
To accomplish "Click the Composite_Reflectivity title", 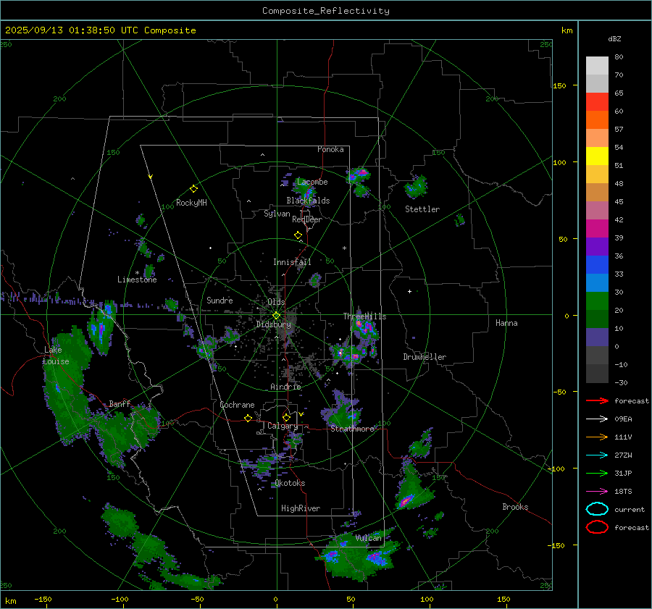I will click(x=325, y=11).
